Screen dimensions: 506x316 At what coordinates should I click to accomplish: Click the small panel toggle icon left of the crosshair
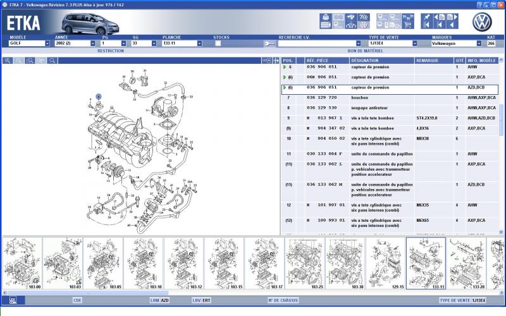pos(266,60)
